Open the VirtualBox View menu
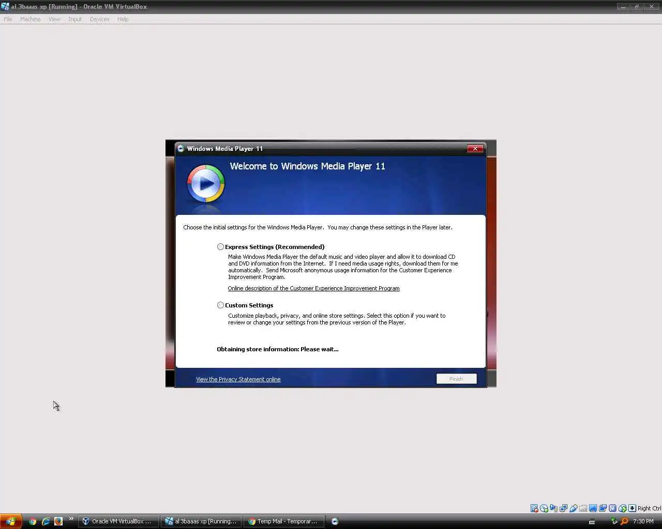Screen dimensions: 662x529 click(x=54, y=19)
